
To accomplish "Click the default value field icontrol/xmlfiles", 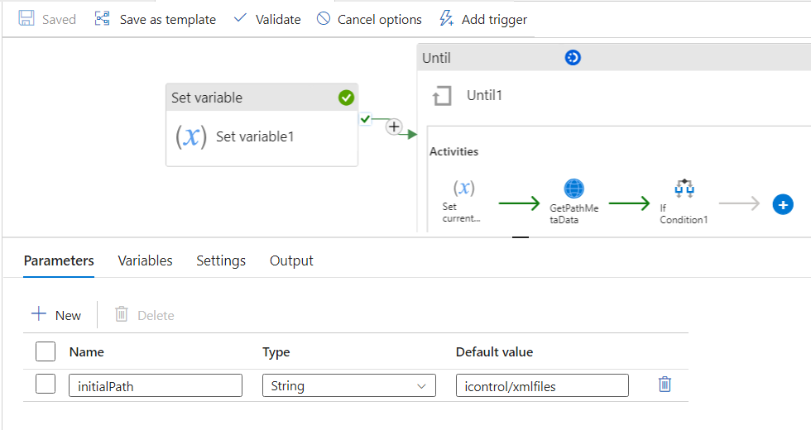I will click(x=542, y=386).
